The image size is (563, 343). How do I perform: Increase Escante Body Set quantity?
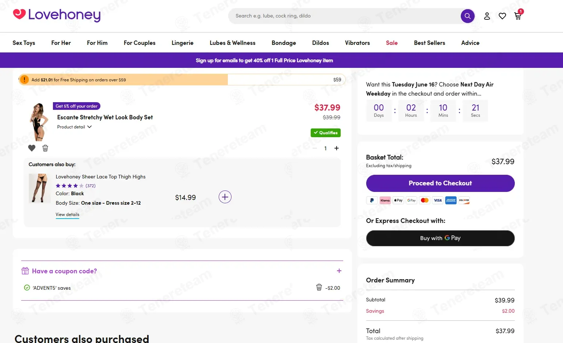click(337, 148)
